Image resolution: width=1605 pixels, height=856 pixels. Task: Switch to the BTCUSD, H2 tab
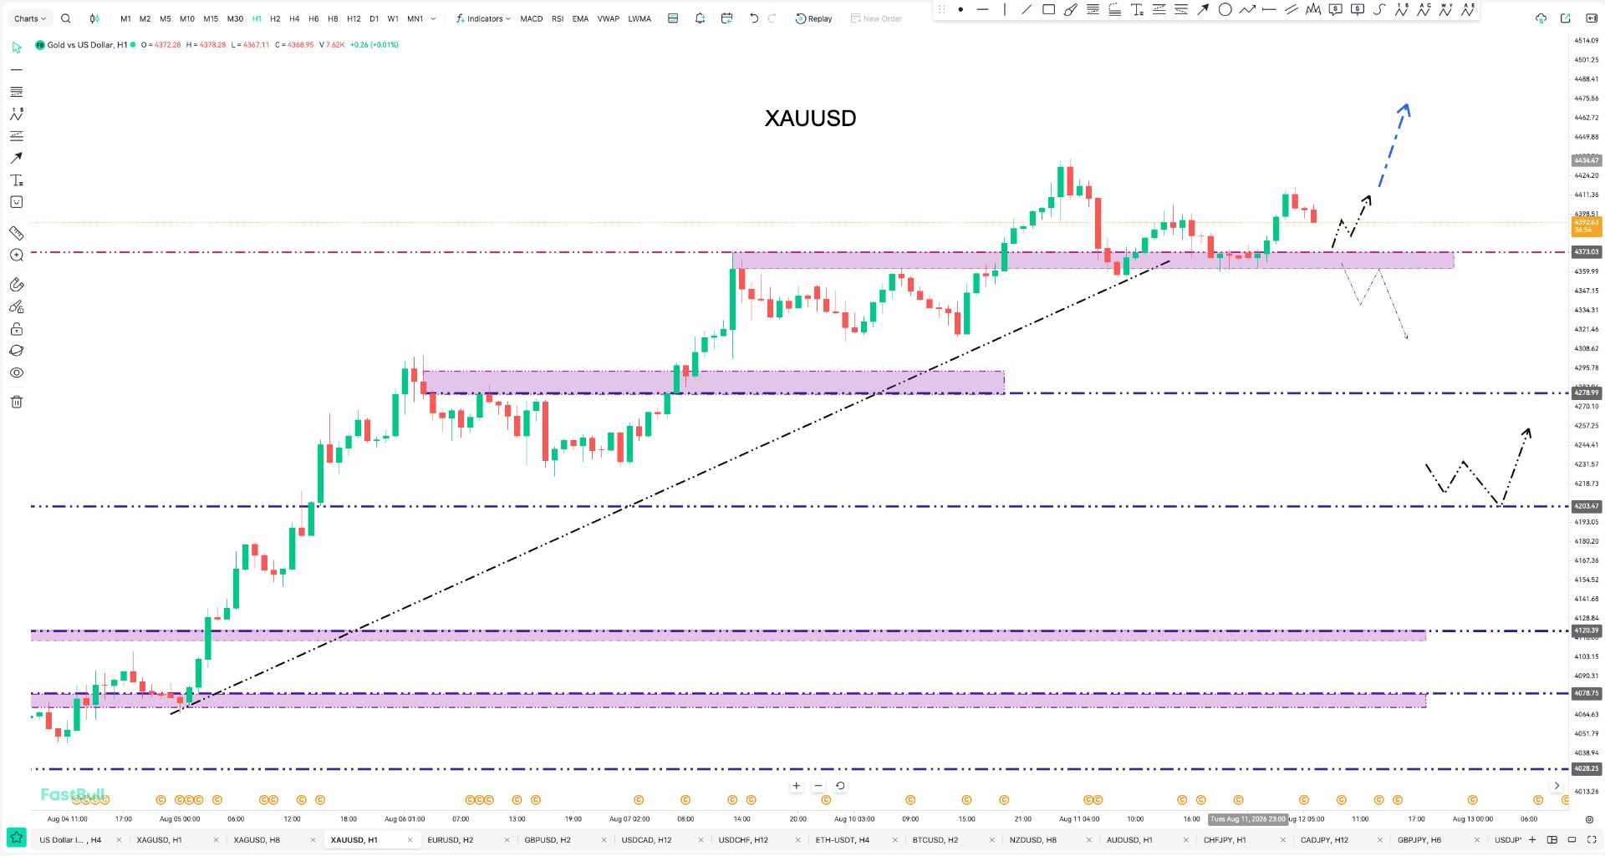pos(935,840)
